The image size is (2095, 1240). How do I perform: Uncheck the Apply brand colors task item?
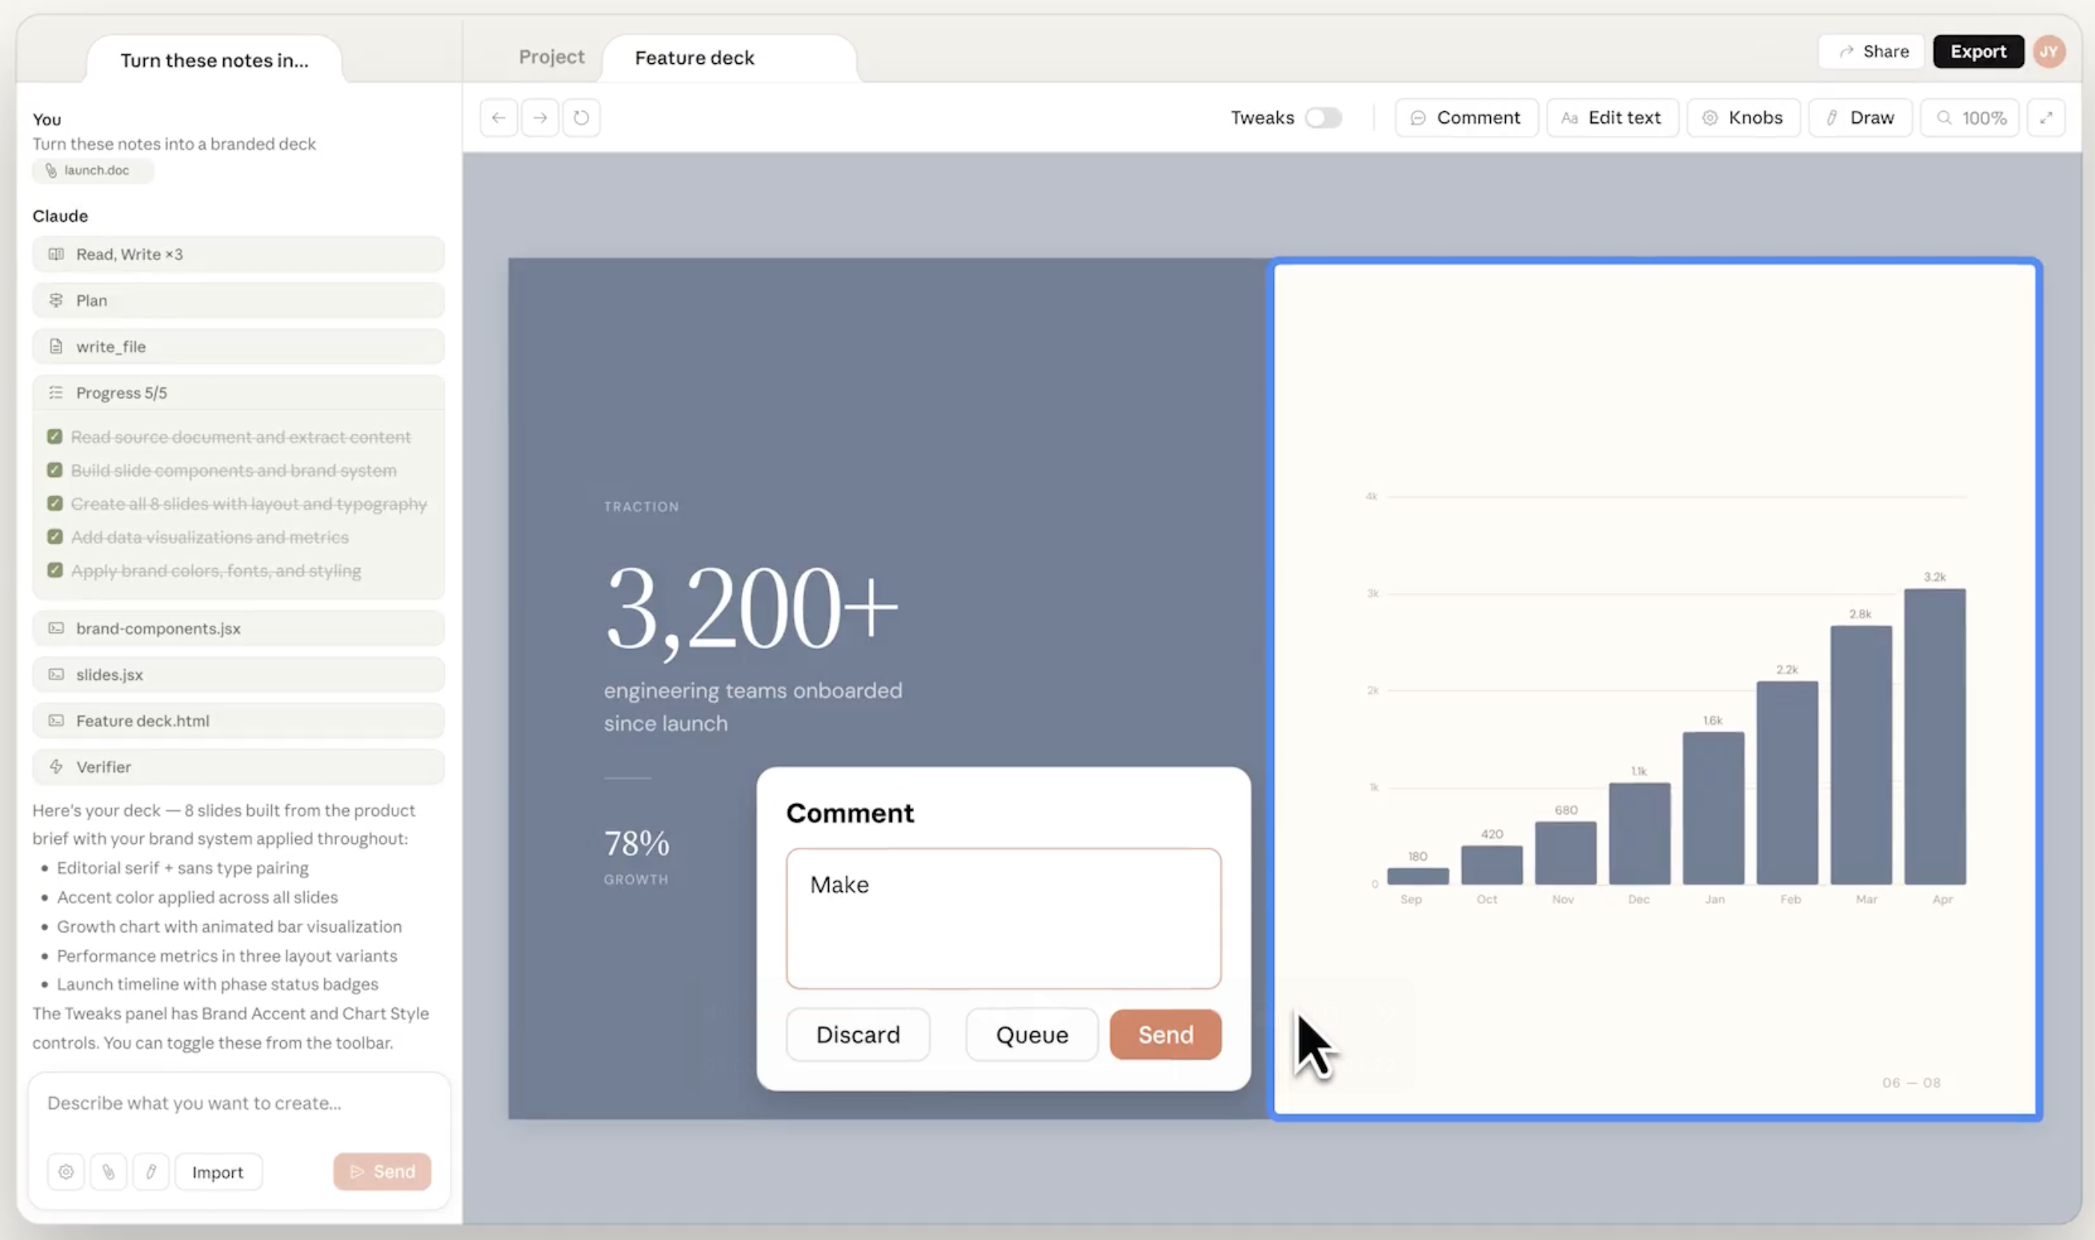[x=56, y=570]
